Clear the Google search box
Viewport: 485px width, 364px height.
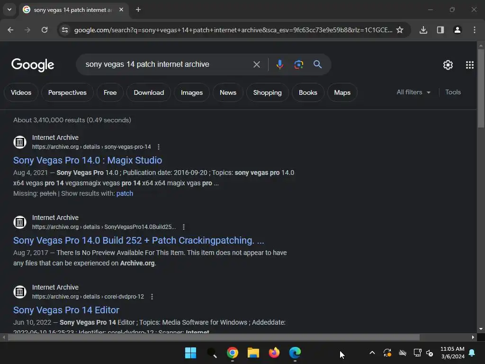pyautogui.click(x=256, y=64)
